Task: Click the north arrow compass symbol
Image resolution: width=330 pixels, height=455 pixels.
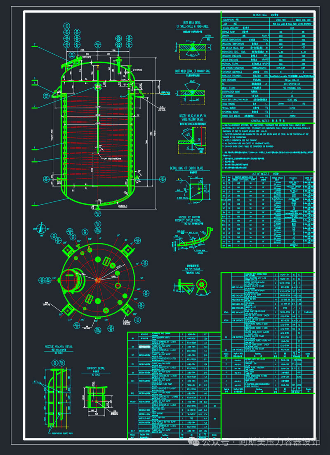Action: (41, 227)
